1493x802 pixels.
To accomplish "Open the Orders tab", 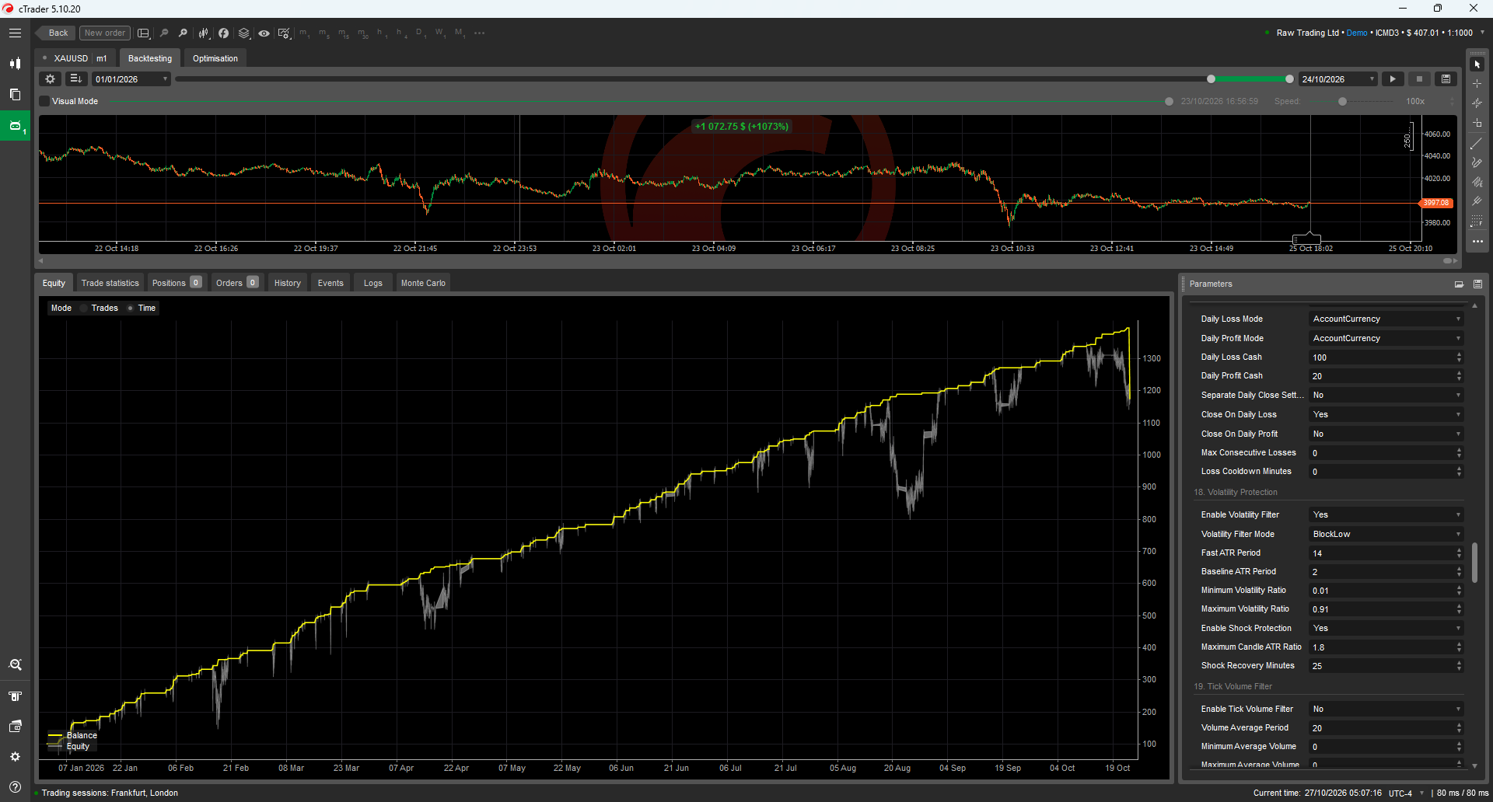I will tap(236, 284).
